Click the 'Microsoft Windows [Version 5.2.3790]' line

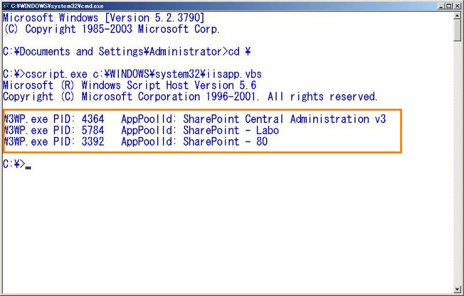click(104, 18)
